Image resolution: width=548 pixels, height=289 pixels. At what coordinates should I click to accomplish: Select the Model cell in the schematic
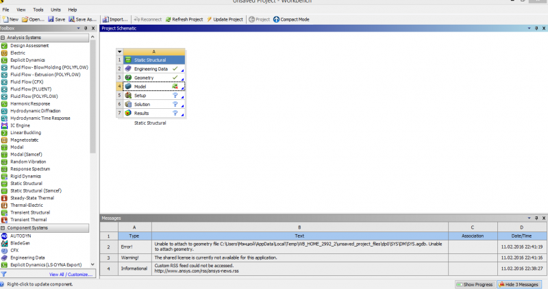153,86
